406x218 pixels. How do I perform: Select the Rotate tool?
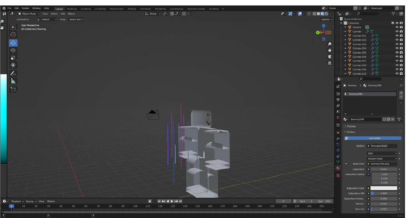(x=13, y=50)
